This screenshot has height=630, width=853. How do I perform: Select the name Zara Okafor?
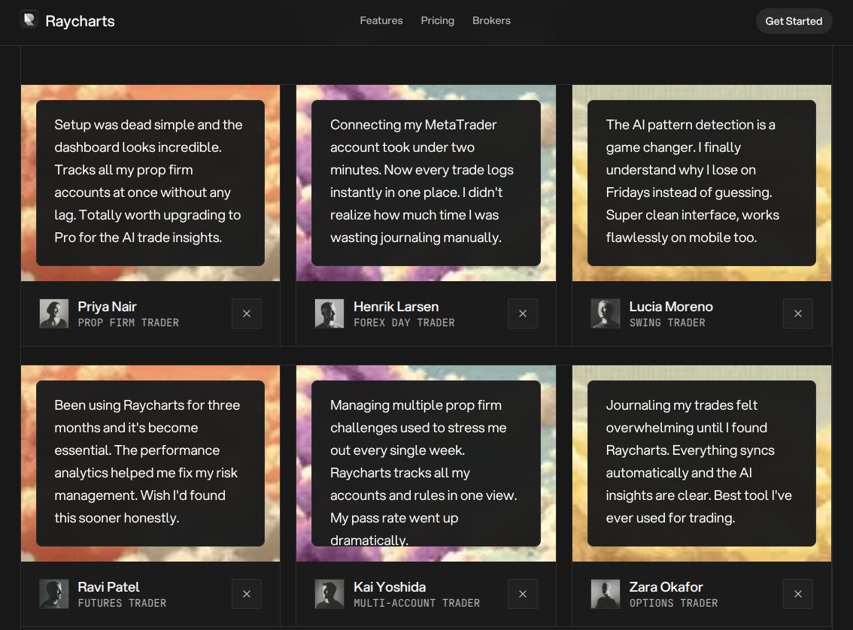pos(666,587)
